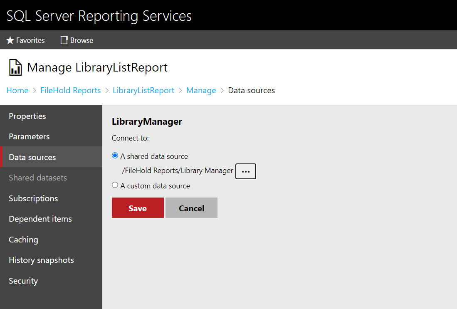Viewport: 457px width, 309px height.
Task: Select the "A custom data source" radio button
Action: click(114, 185)
